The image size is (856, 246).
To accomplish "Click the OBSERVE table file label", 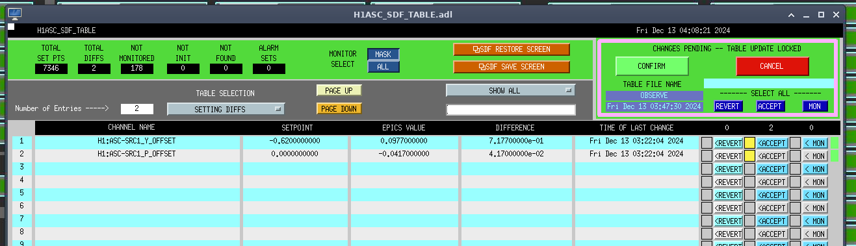I will coord(654,95).
